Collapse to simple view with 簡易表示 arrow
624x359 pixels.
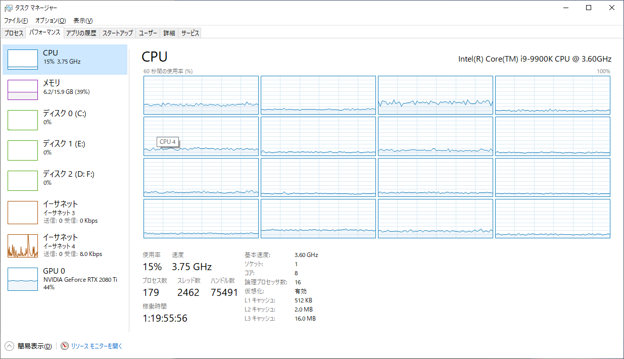[x=10, y=346]
